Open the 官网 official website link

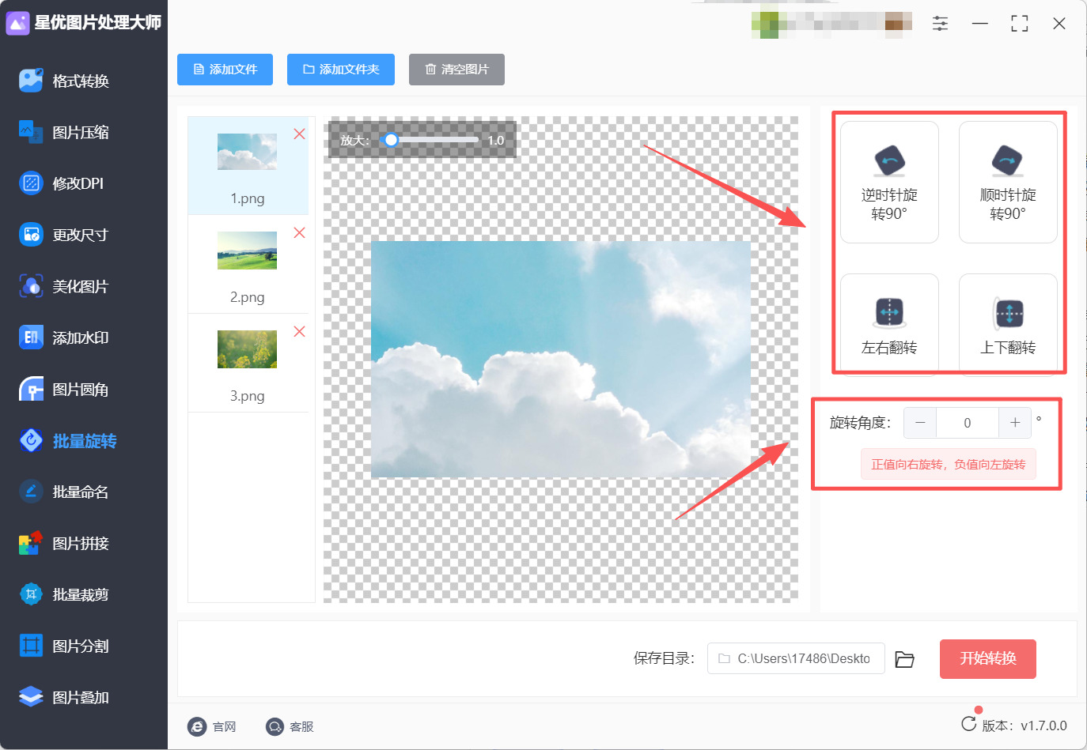(x=212, y=726)
